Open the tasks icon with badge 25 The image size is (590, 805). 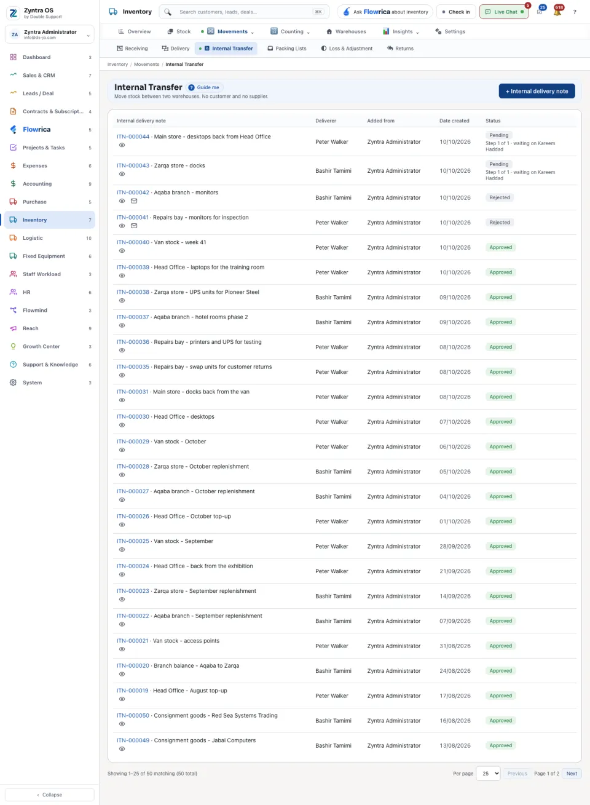click(x=540, y=12)
